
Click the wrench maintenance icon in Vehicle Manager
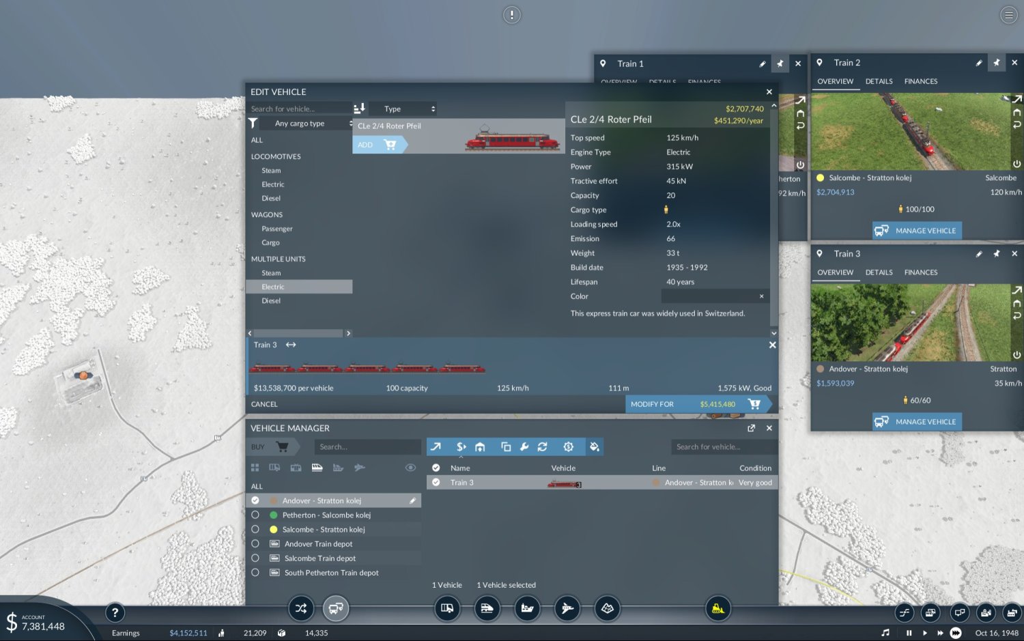(524, 447)
